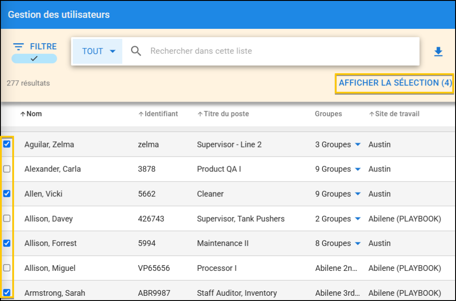Uncheck the checkbox for Aguilar, Zelma

coord(7,144)
